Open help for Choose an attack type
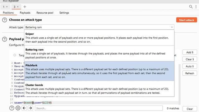 pyautogui.click(x=5, y=20)
